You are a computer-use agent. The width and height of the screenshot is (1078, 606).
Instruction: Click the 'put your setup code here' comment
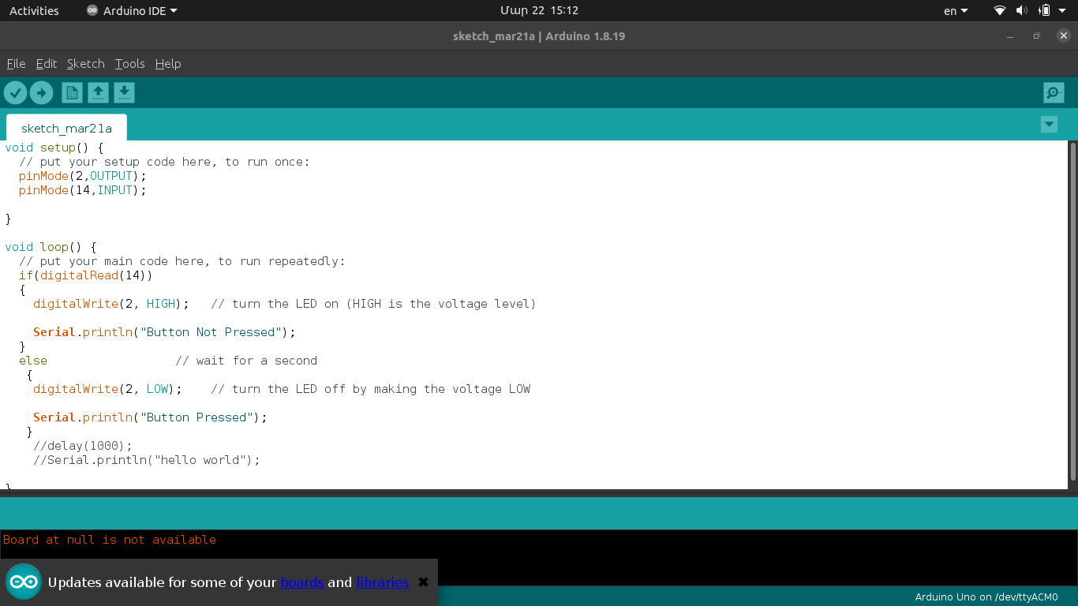[x=165, y=162]
